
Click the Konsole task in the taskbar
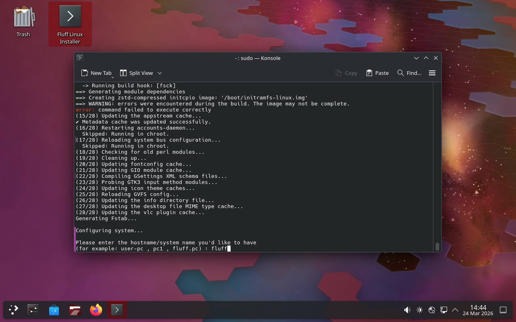(117, 310)
